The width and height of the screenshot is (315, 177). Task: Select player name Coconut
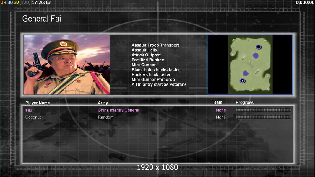[33, 117]
